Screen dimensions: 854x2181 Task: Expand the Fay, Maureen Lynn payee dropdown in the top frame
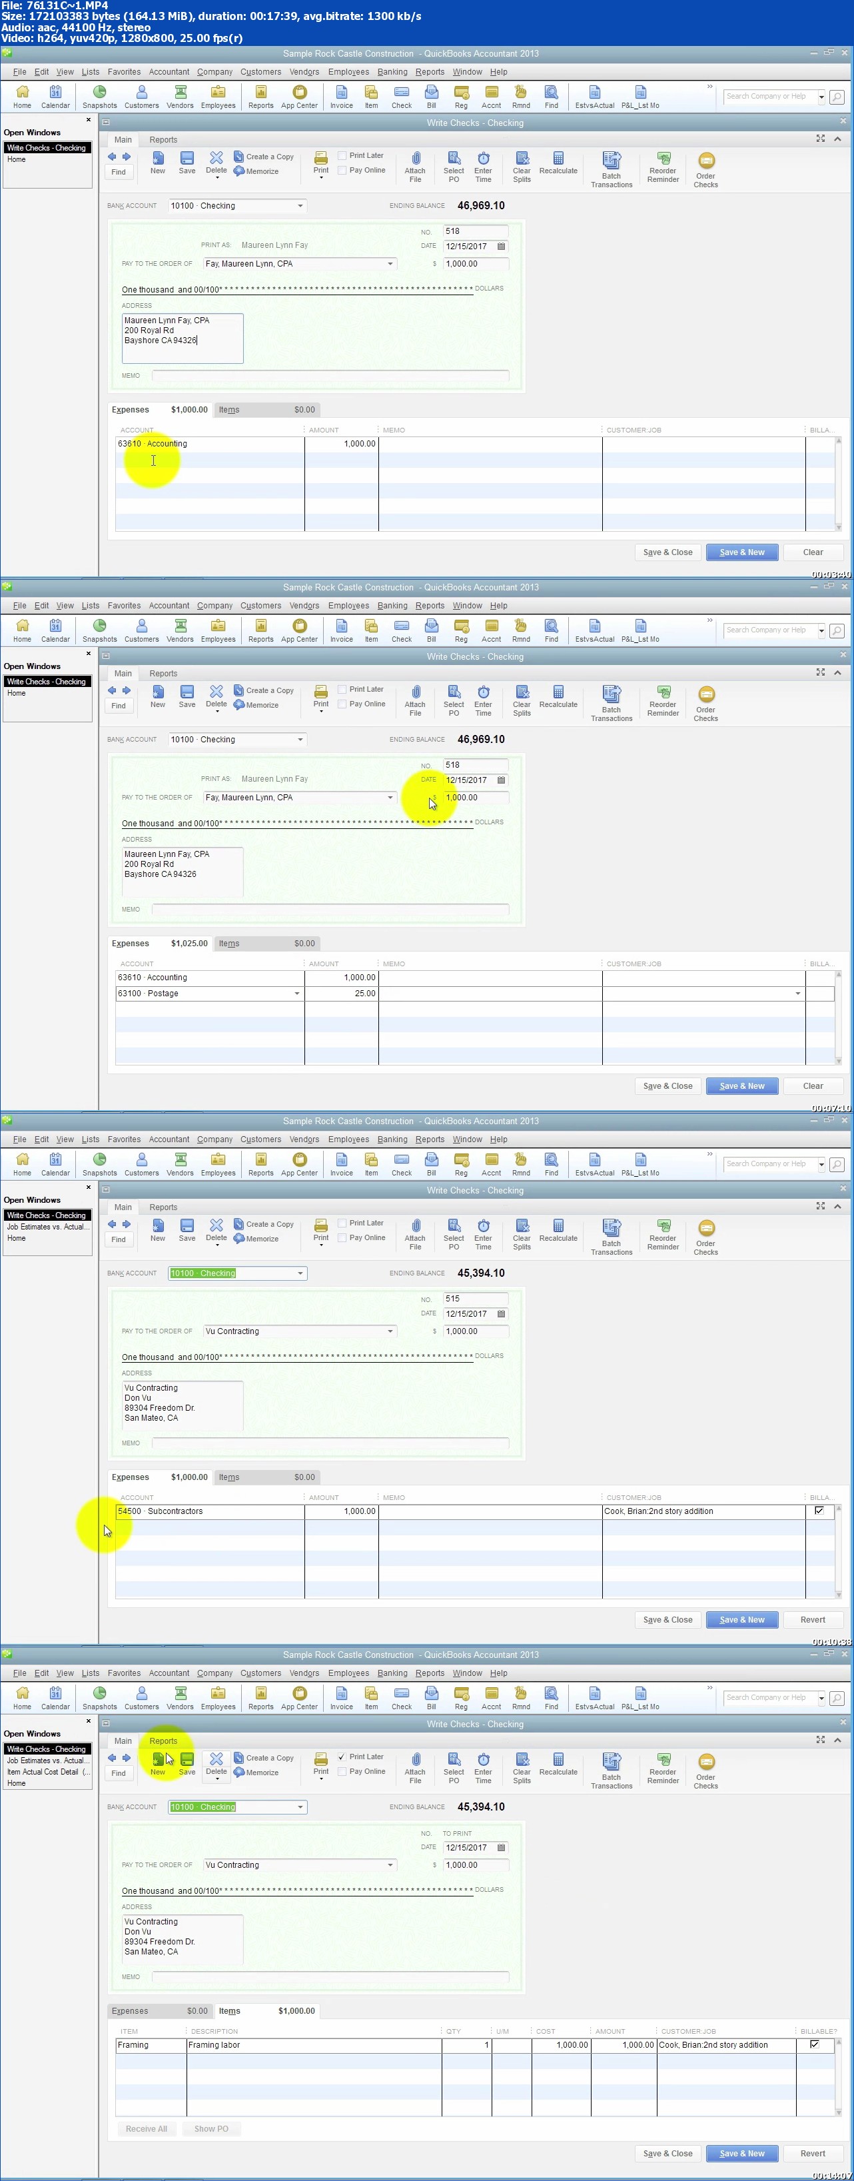pyautogui.click(x=390, y=263)
